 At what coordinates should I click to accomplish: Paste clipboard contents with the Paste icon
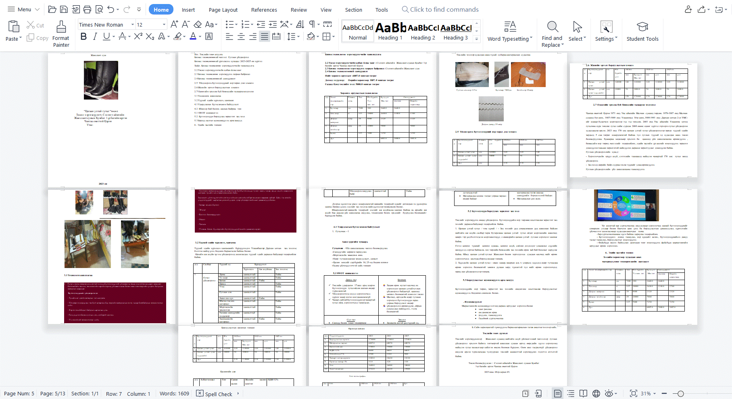click(14, 27)
